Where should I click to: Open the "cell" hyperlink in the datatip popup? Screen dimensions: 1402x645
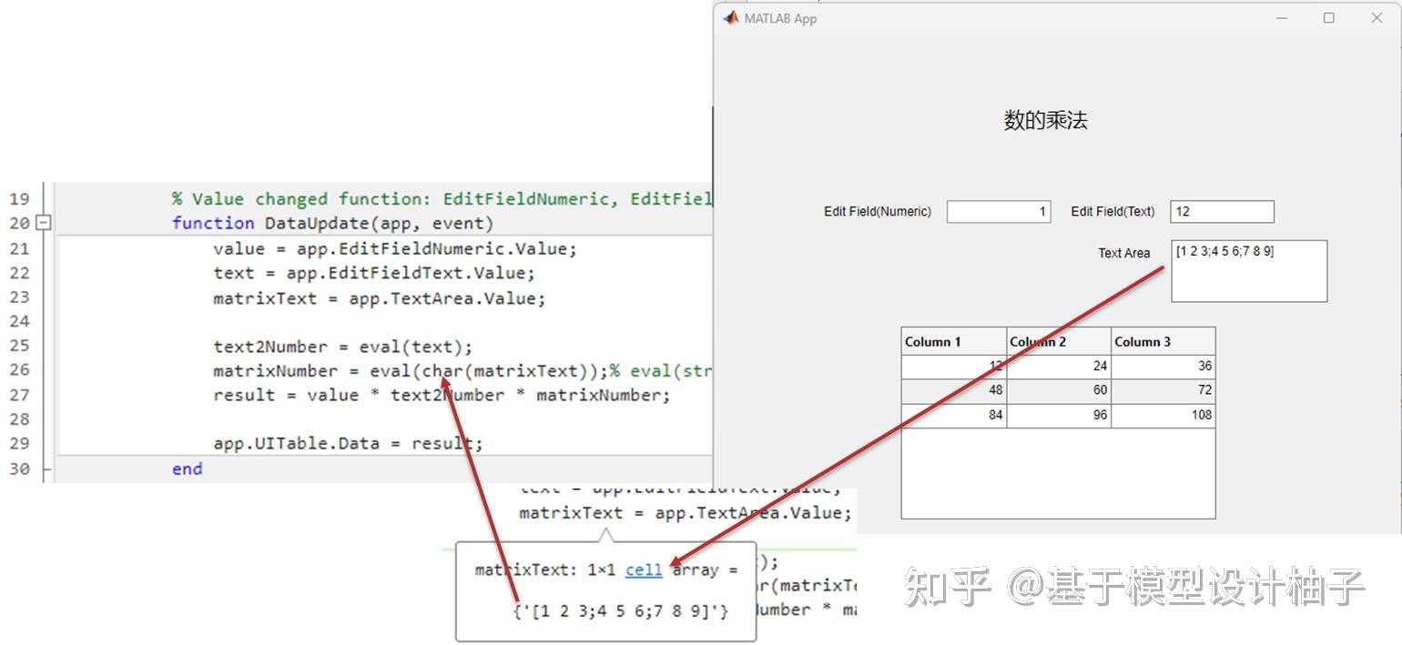pyautogui.click(x=642, y=570)
